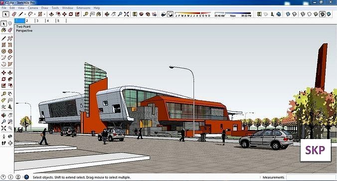Open the Extensions menu
The image size is (337, 181).
(83, 8)
